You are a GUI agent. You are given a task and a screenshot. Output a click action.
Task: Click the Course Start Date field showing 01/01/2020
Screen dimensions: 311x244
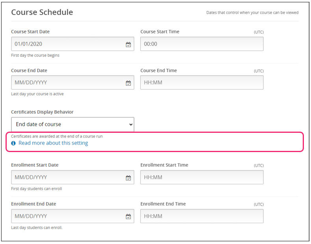(67, 44)
